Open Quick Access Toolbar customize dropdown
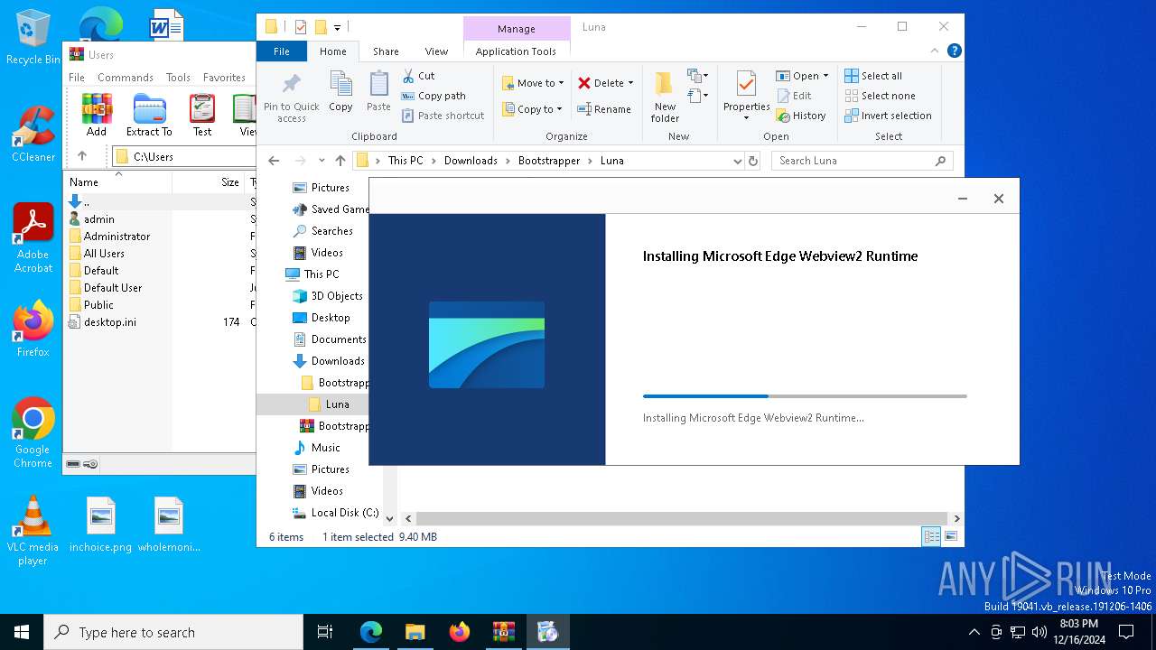 338,27
